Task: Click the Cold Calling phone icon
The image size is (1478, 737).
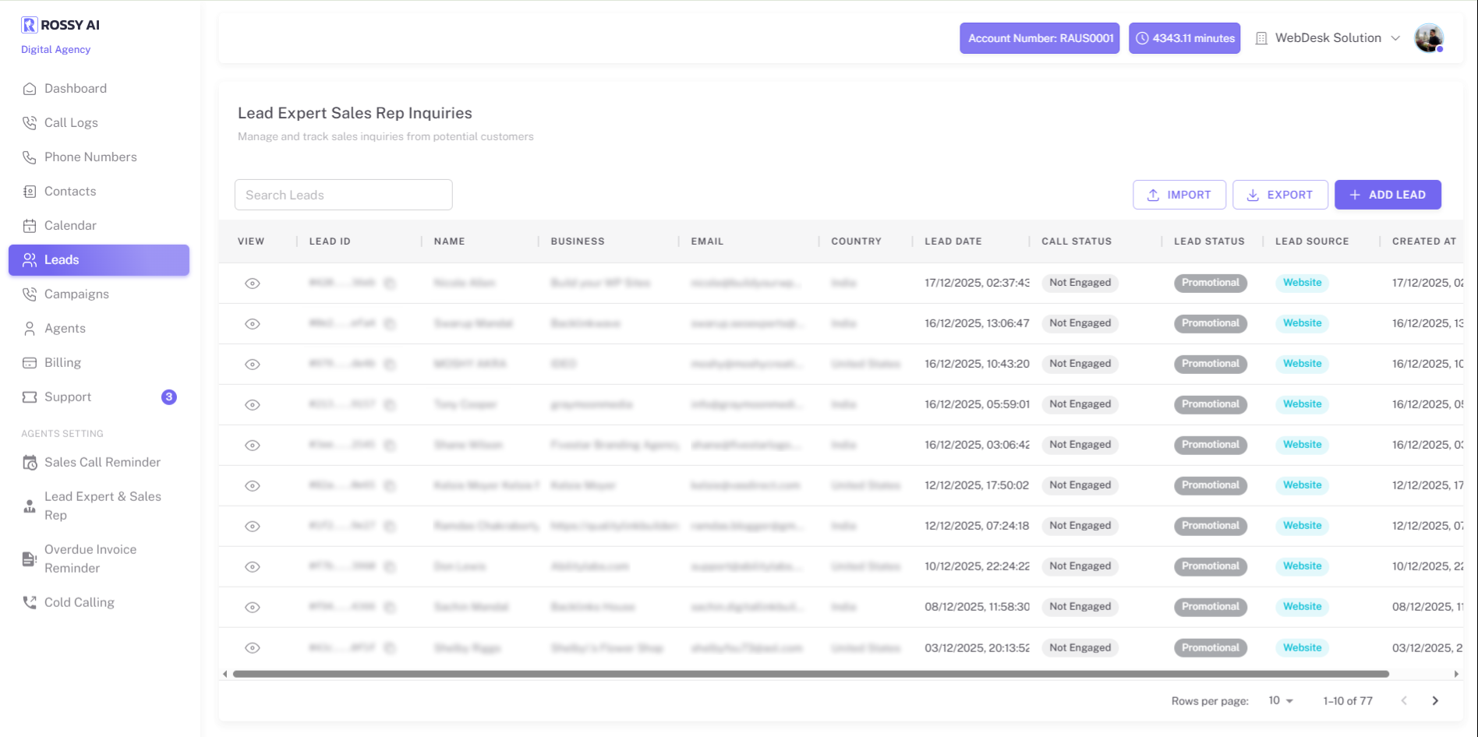Action: point(30,602)
